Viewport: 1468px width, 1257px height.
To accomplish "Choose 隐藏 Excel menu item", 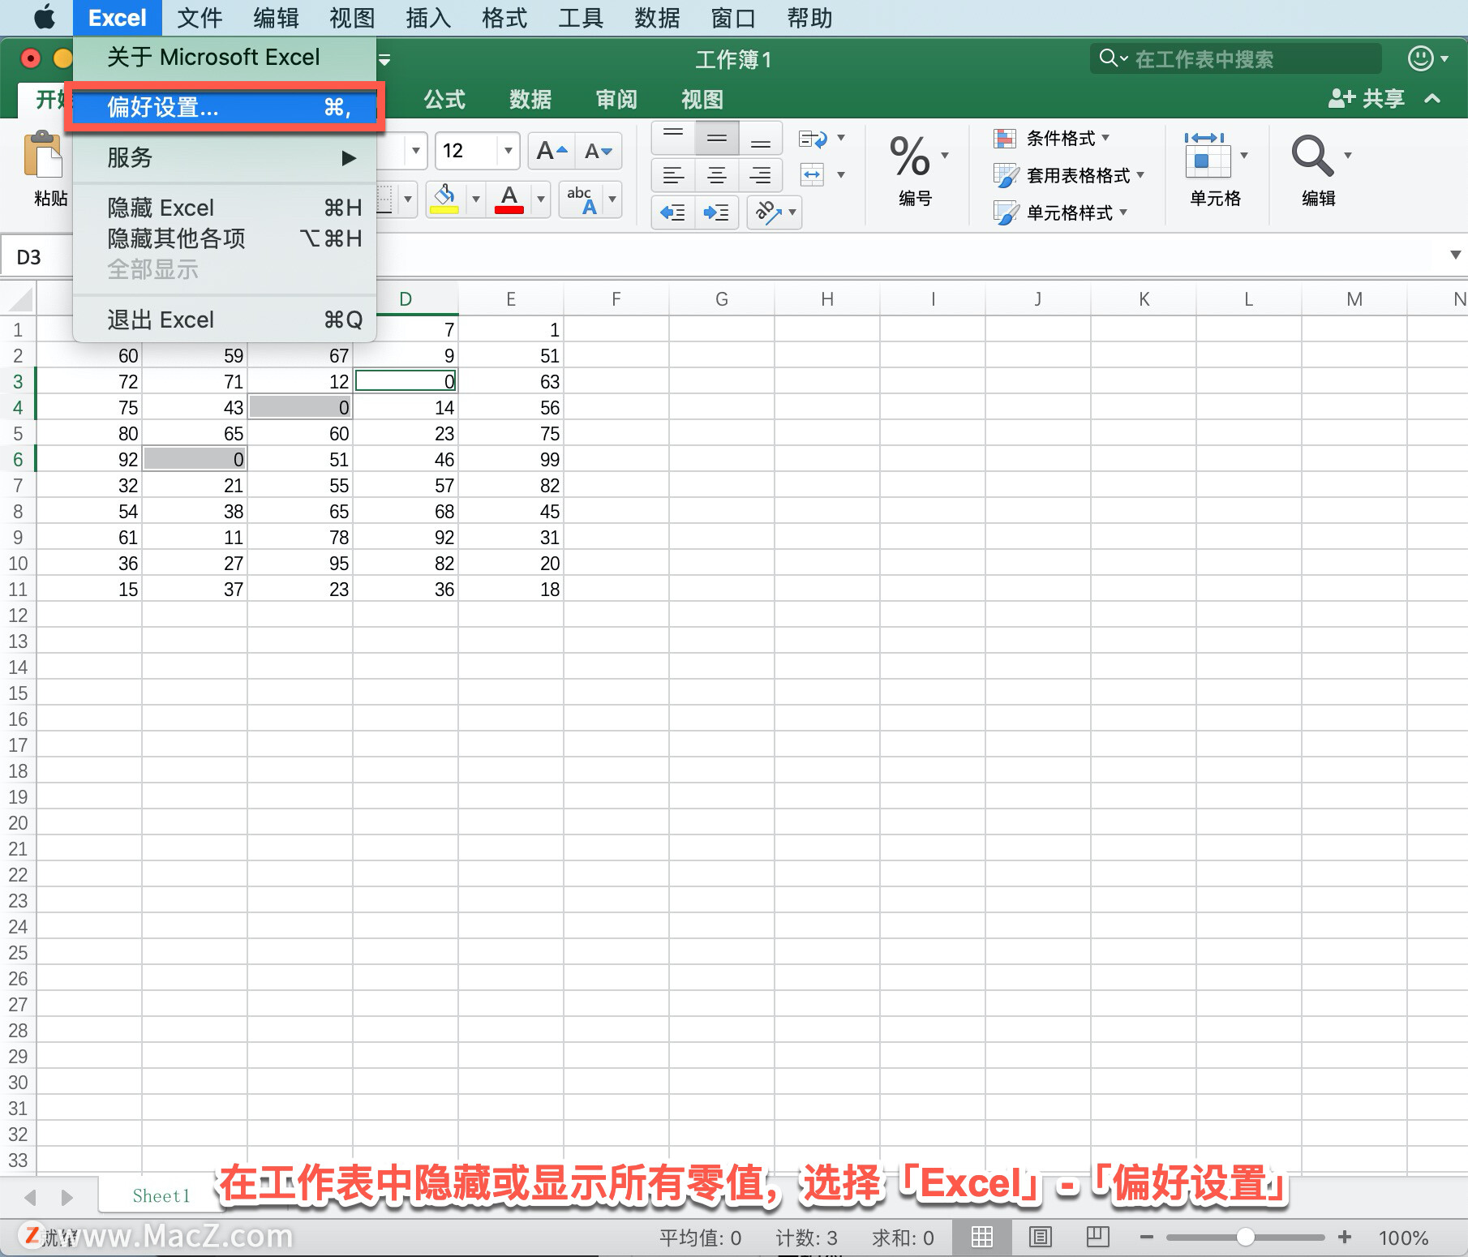I will coord(225,208).
